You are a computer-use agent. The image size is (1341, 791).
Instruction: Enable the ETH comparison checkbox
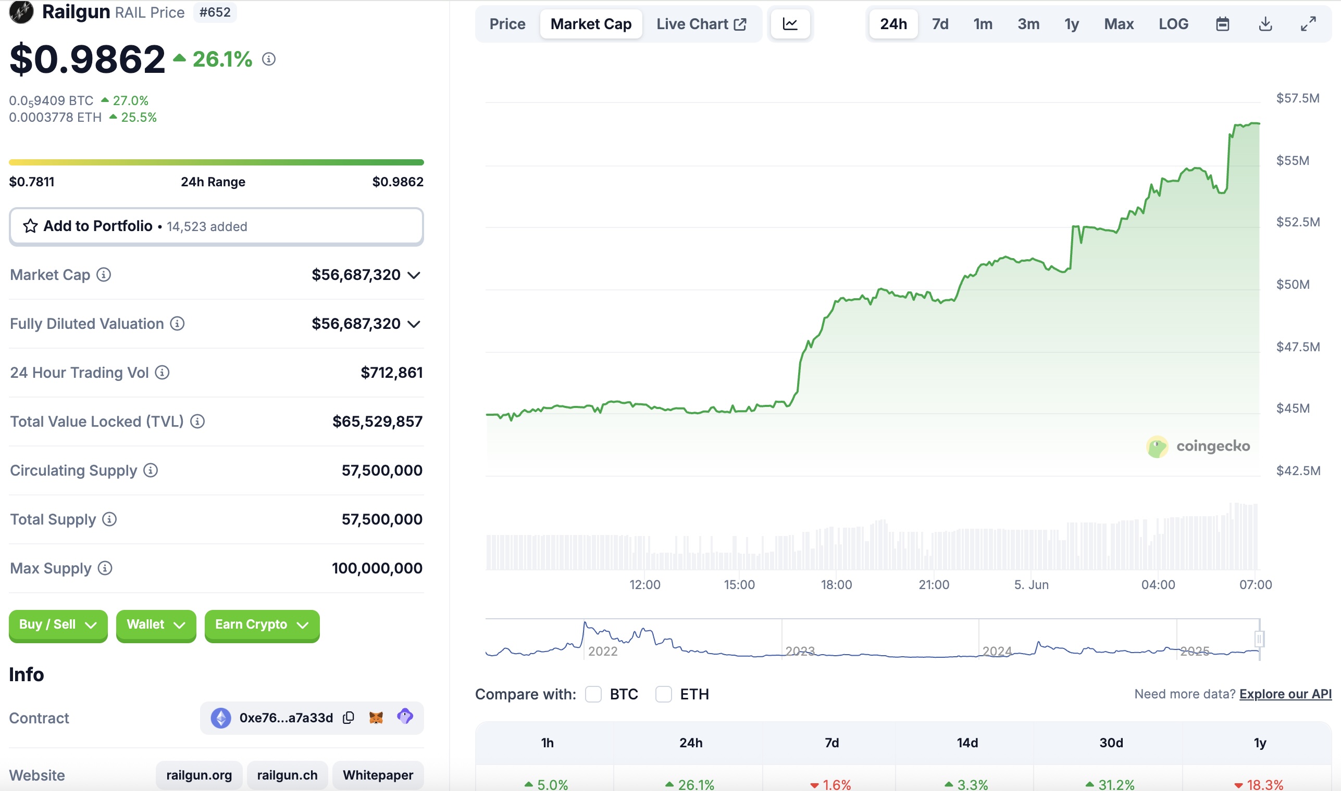click(663, 694)
